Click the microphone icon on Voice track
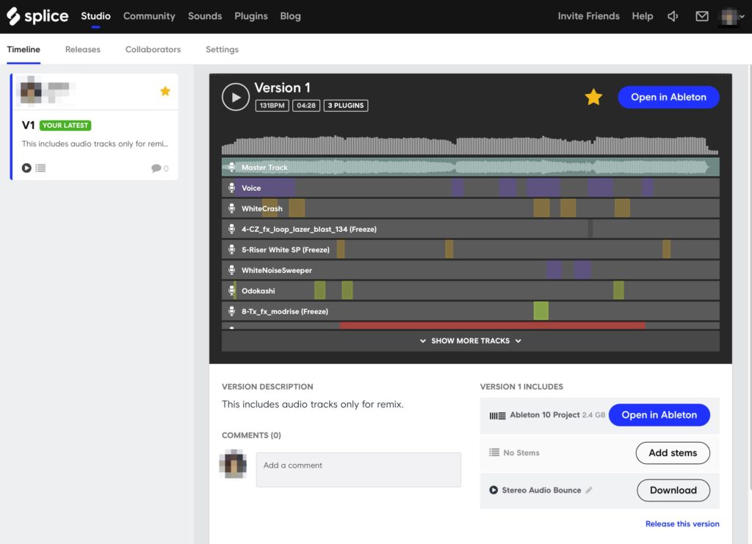Image resolution: width=752 pixels, height=544 pixels. pos(231,188)
